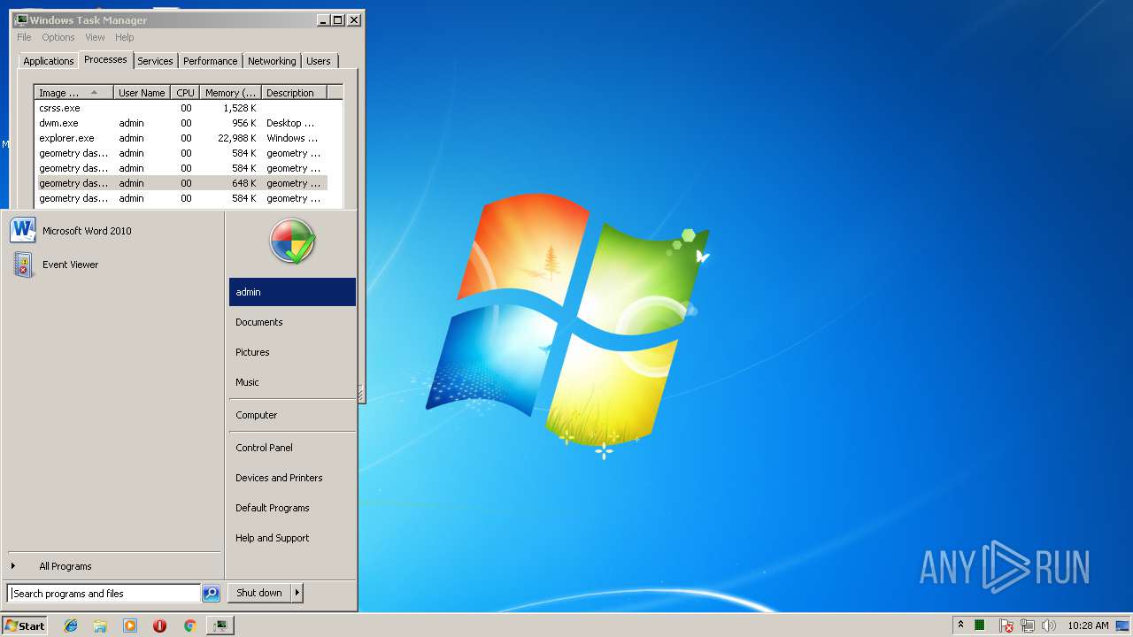Image resolution: width=1133 pixels, height=637 pixels.
Task: Open the File menu in Task Manager
Action: point(24,37)
